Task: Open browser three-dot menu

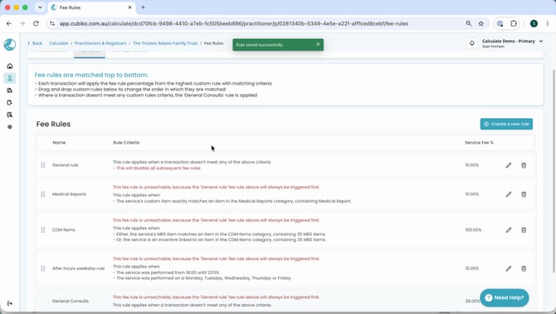Action: (548, 23)
